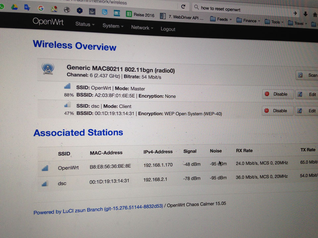Viewport: 318px width, 238px height.
Task: Click Logout in the navigation bar
Action: click(x=168, y=29)
